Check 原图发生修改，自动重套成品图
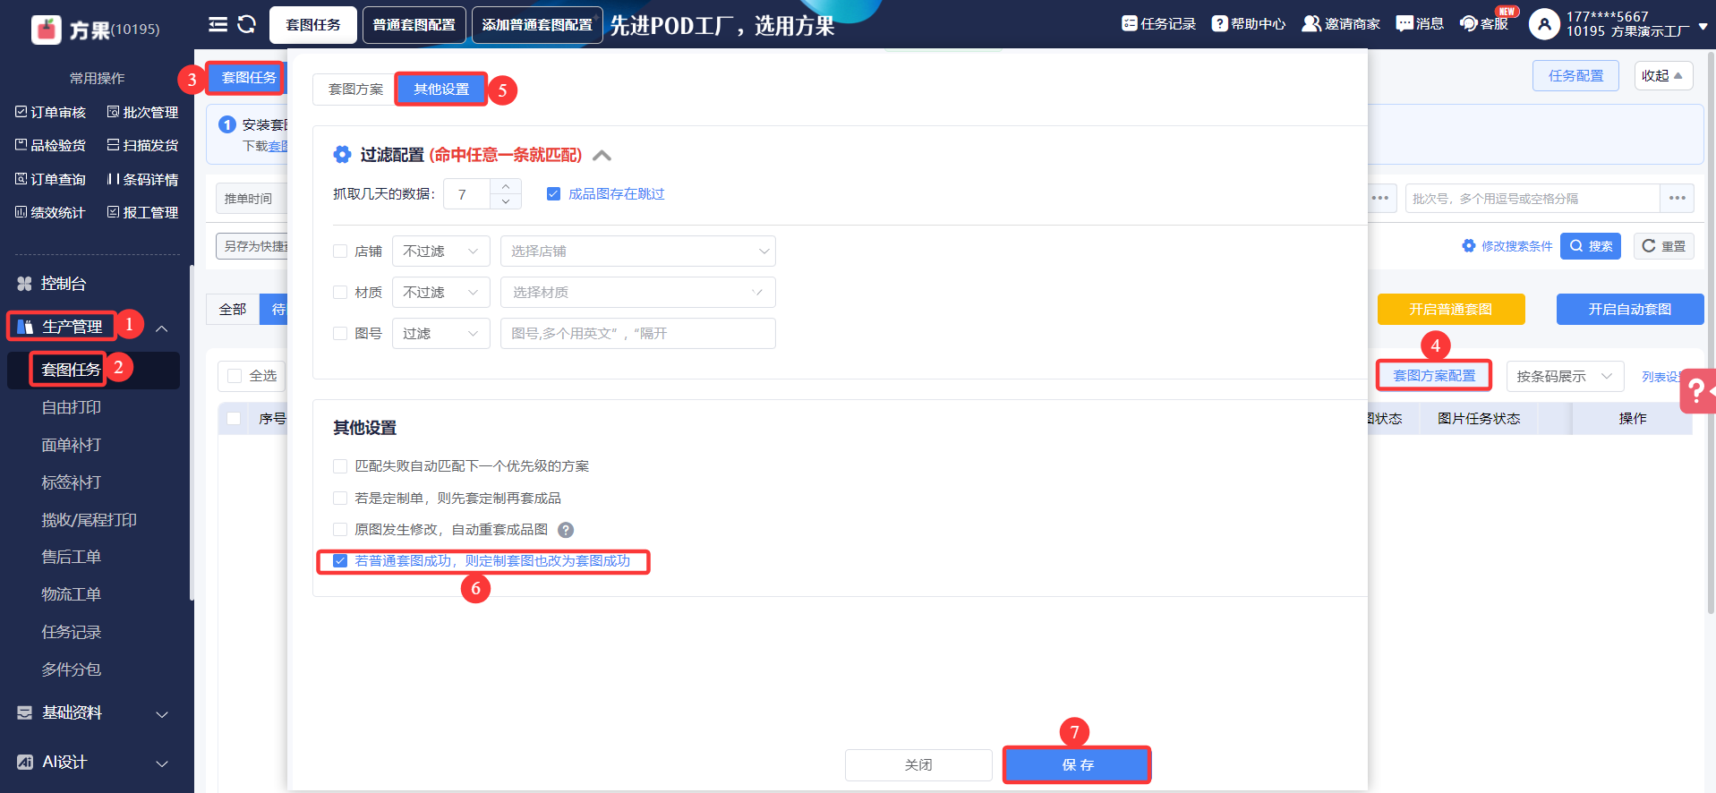The height and width of the screenshot is (793, 1716). pyautogui.click(x=340, y=530)
